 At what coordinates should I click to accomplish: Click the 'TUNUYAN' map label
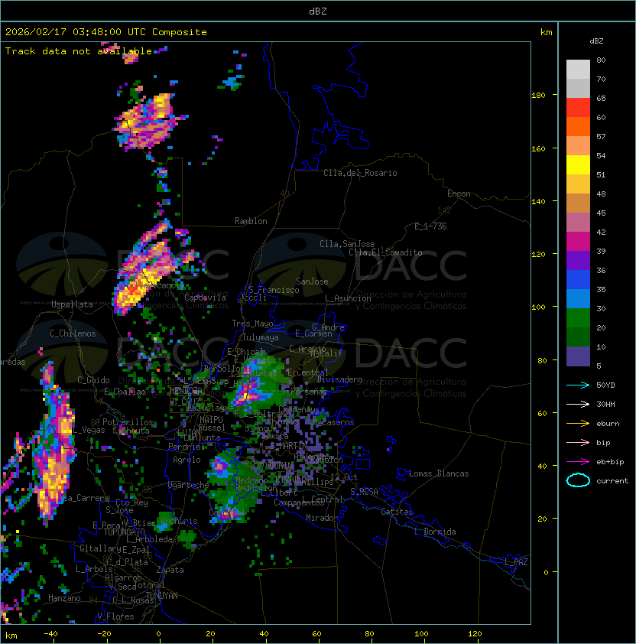pos(162,596)
